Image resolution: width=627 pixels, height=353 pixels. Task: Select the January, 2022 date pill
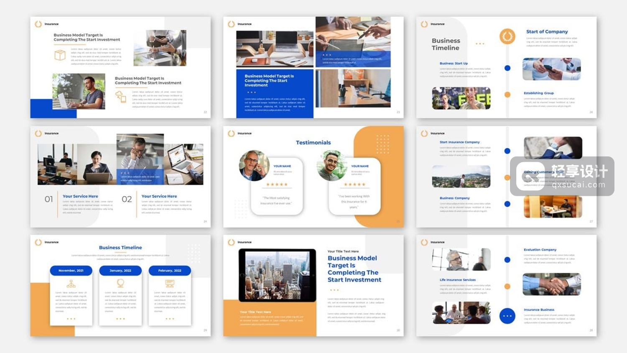click(x=120, y=271)
